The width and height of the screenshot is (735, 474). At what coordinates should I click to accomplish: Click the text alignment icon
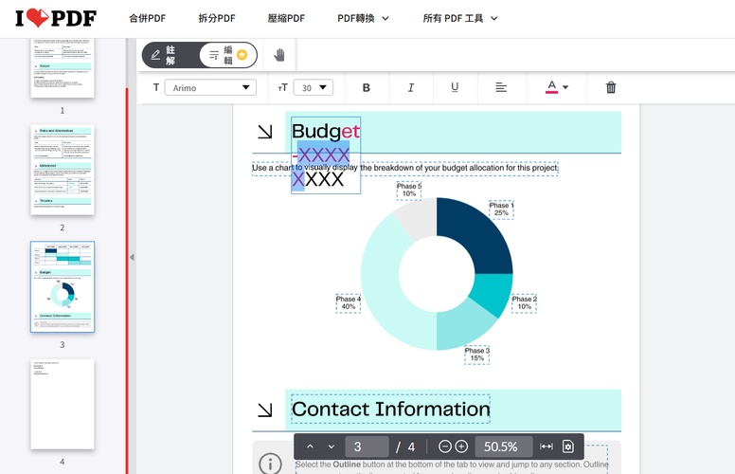point(501,87)
